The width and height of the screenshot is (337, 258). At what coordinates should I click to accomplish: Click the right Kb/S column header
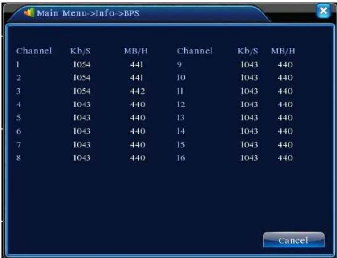[248, 51]
